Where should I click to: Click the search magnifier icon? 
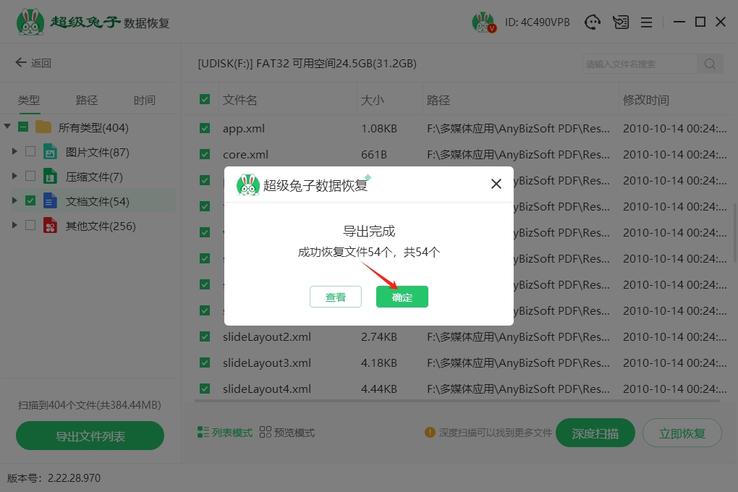(x=710, y=64)
